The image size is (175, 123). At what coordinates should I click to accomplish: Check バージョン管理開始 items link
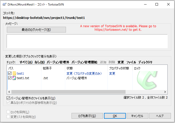pyautogui.click(x=84, y=62)
